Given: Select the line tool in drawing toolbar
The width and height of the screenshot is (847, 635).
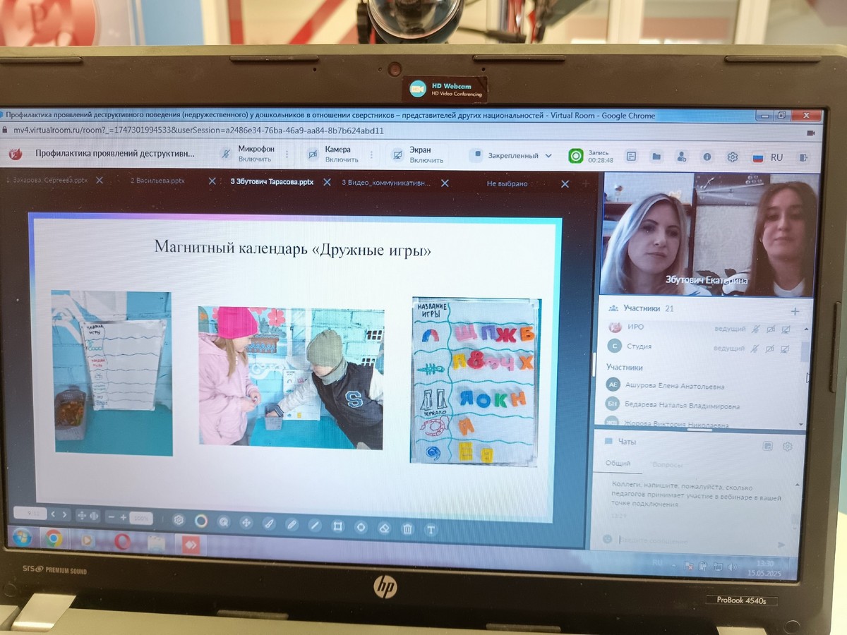Looking at the screenshot, I should tap(315, 525).
